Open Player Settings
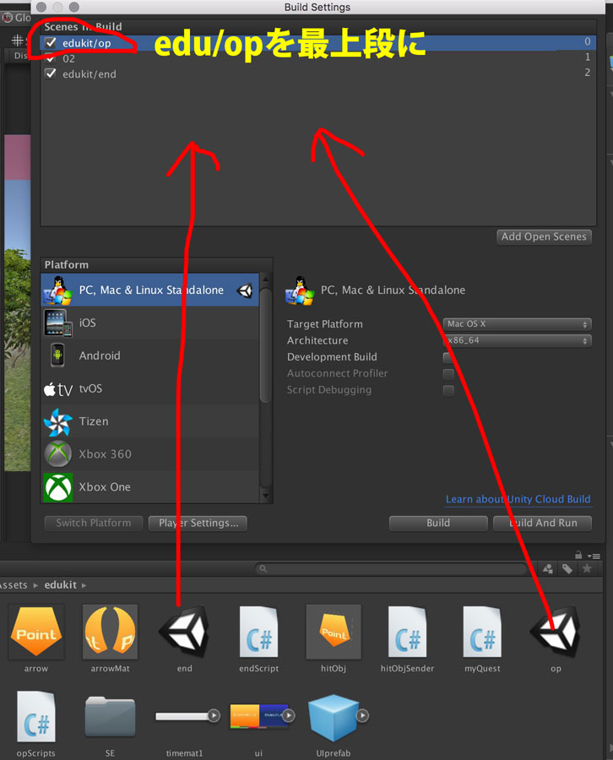This screenshot has width=613, height=760. 198,523
